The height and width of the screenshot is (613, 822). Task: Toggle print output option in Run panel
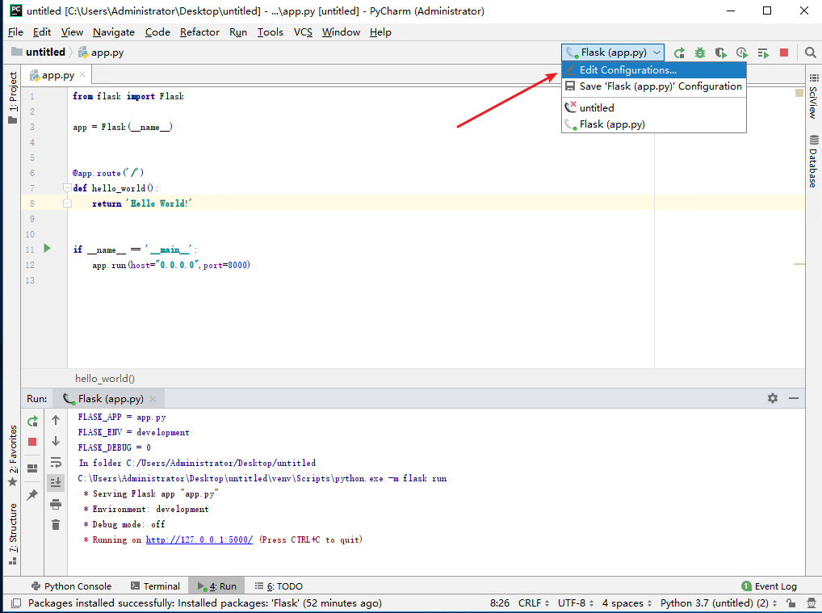click(x=55, y=503)
